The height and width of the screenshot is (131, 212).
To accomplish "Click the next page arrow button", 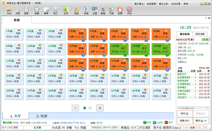I will pos(100,108).
